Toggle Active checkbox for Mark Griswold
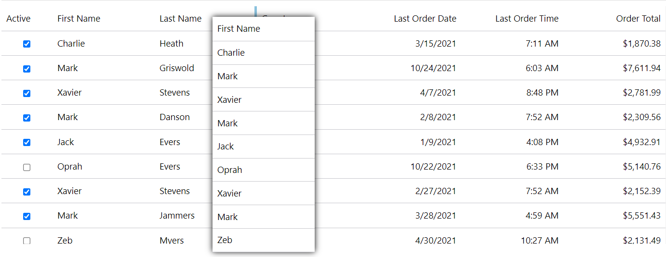666x257 pixels. pyautogui.click(x=27, y=69)
